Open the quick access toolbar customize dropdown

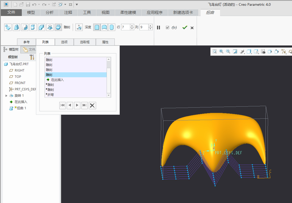(77, 4)
